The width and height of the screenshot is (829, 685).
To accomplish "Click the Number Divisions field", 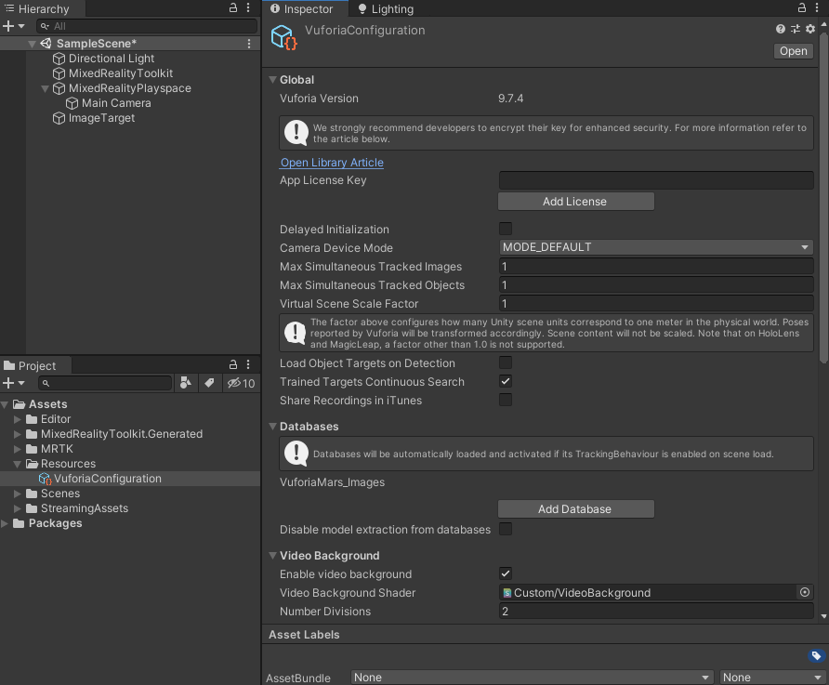I will click(x=655, y=611).
